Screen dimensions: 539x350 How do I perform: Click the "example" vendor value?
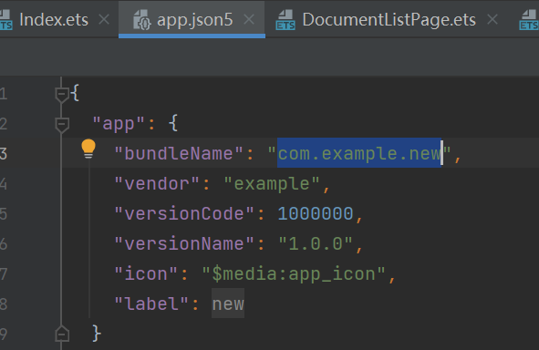coord(272,184)
